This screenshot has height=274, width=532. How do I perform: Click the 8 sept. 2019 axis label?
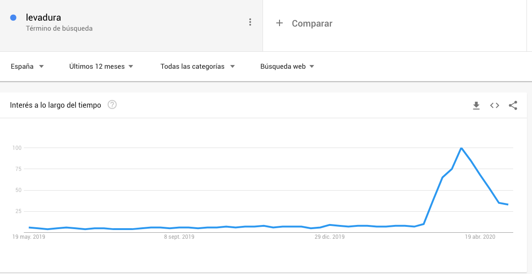point(179,237)
